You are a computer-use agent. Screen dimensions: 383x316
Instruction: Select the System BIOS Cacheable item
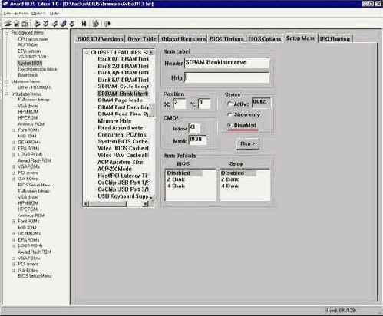pos(123,141)
